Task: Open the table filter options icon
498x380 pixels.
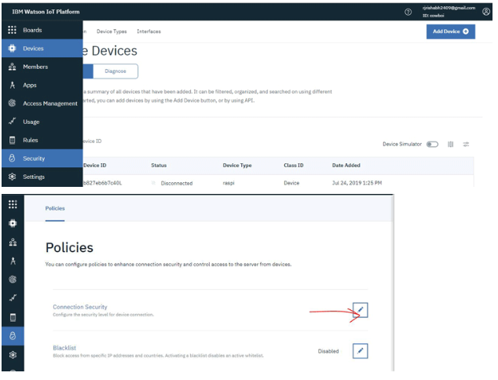Action: (x=466, y=144)
